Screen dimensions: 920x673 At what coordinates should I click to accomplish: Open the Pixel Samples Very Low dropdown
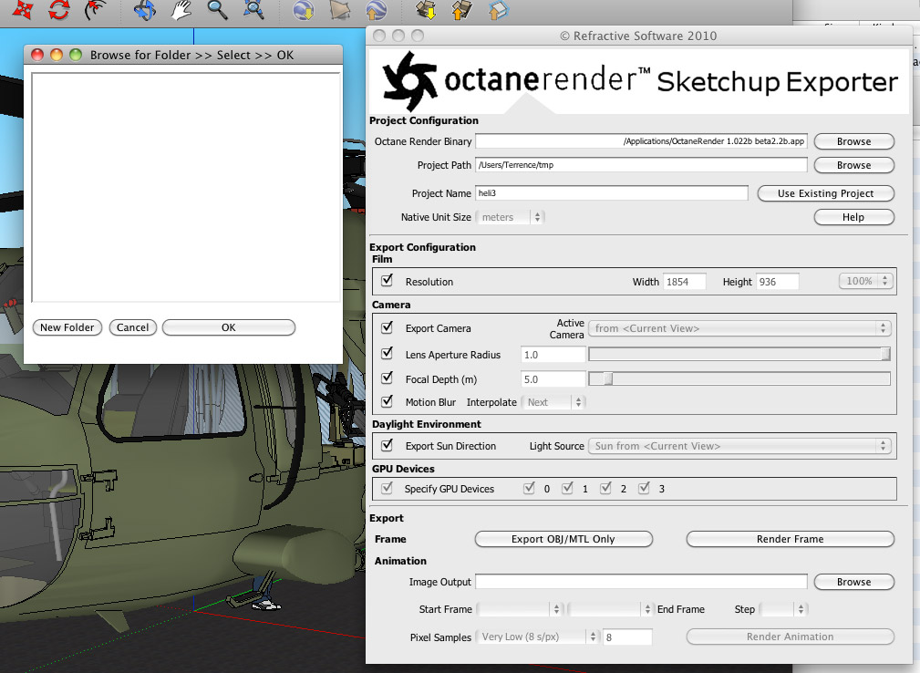(537, 637)
